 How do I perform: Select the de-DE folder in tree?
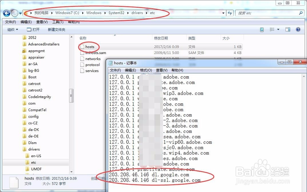point(33,136)
